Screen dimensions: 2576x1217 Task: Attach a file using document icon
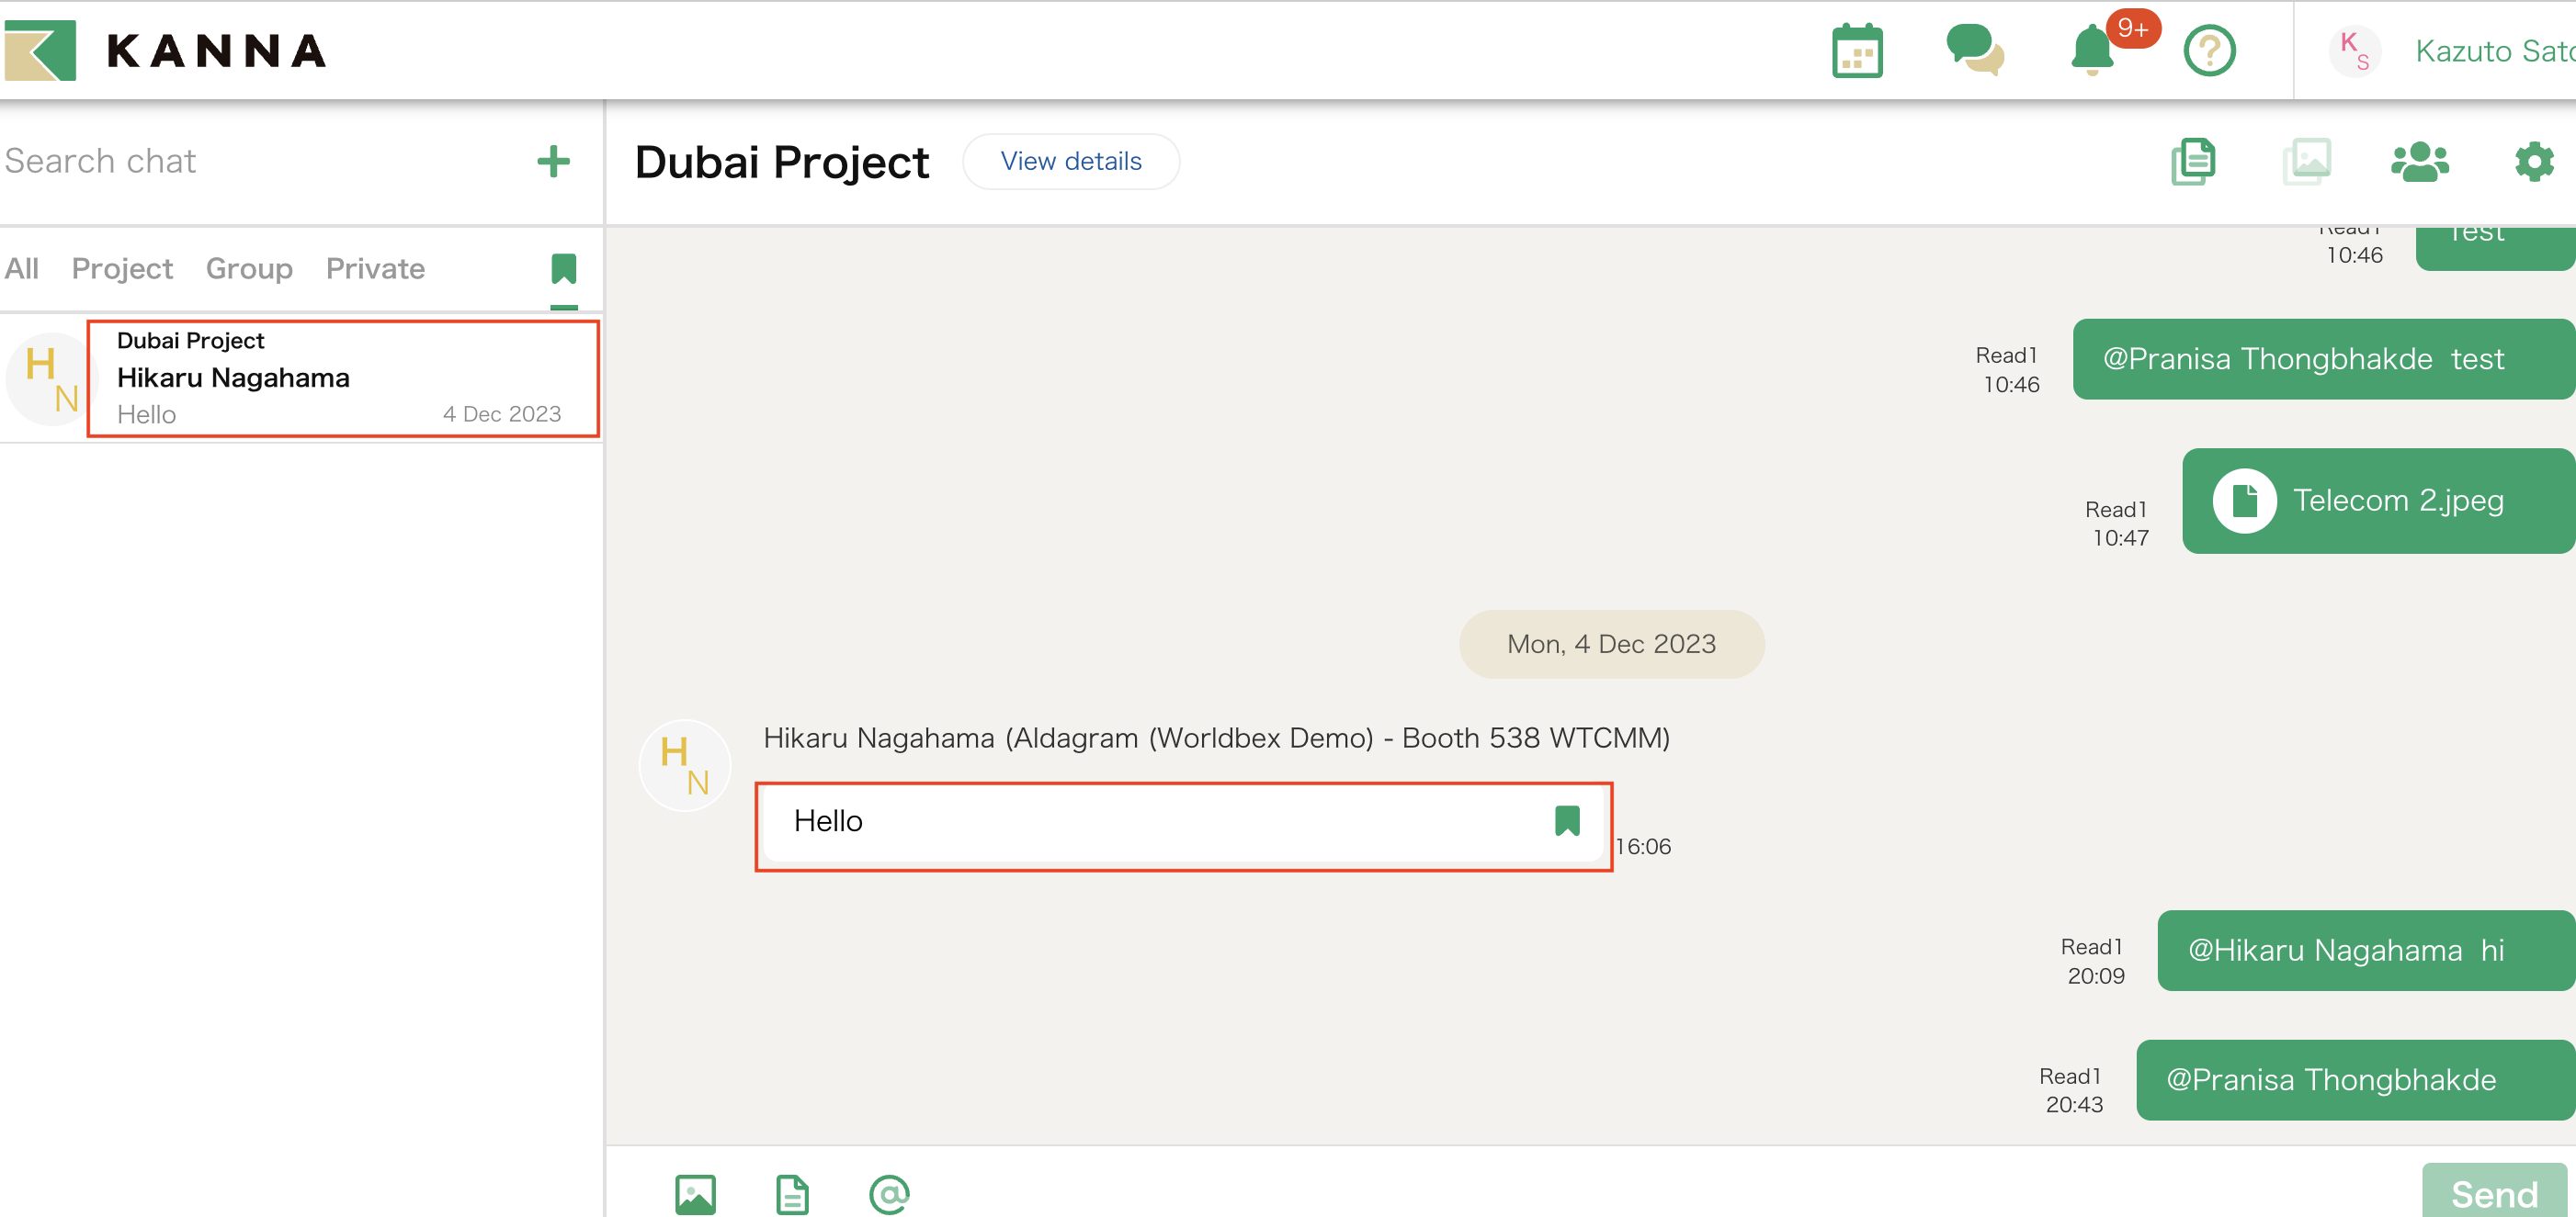coord(792,1193)
